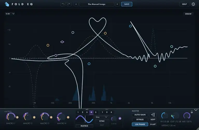199x130 pixels.
Task: Click the 0.15 Hz rate value
Action: tap(114, 124)
